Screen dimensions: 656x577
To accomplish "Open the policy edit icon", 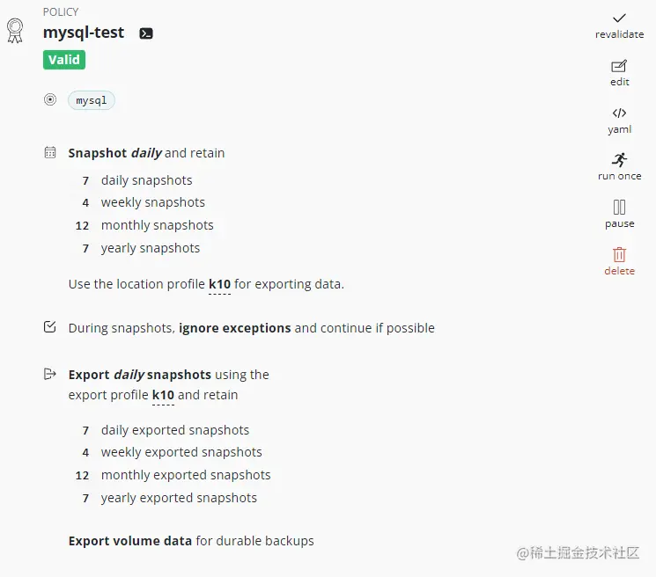I will click(619, 66).
